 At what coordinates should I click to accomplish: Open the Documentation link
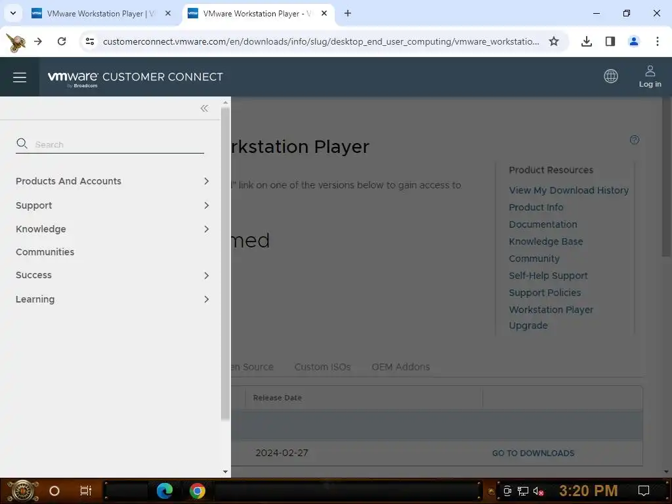(543, 224)
